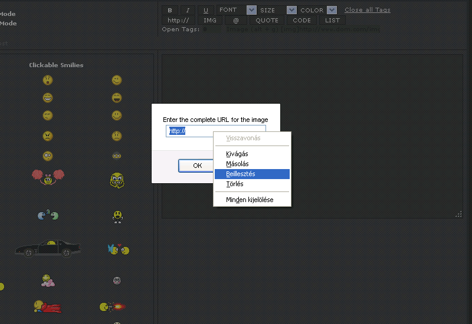Choose Törlés from the context menu
The image size is (472, 324).
pyautogui.click(x=252, y=184)
